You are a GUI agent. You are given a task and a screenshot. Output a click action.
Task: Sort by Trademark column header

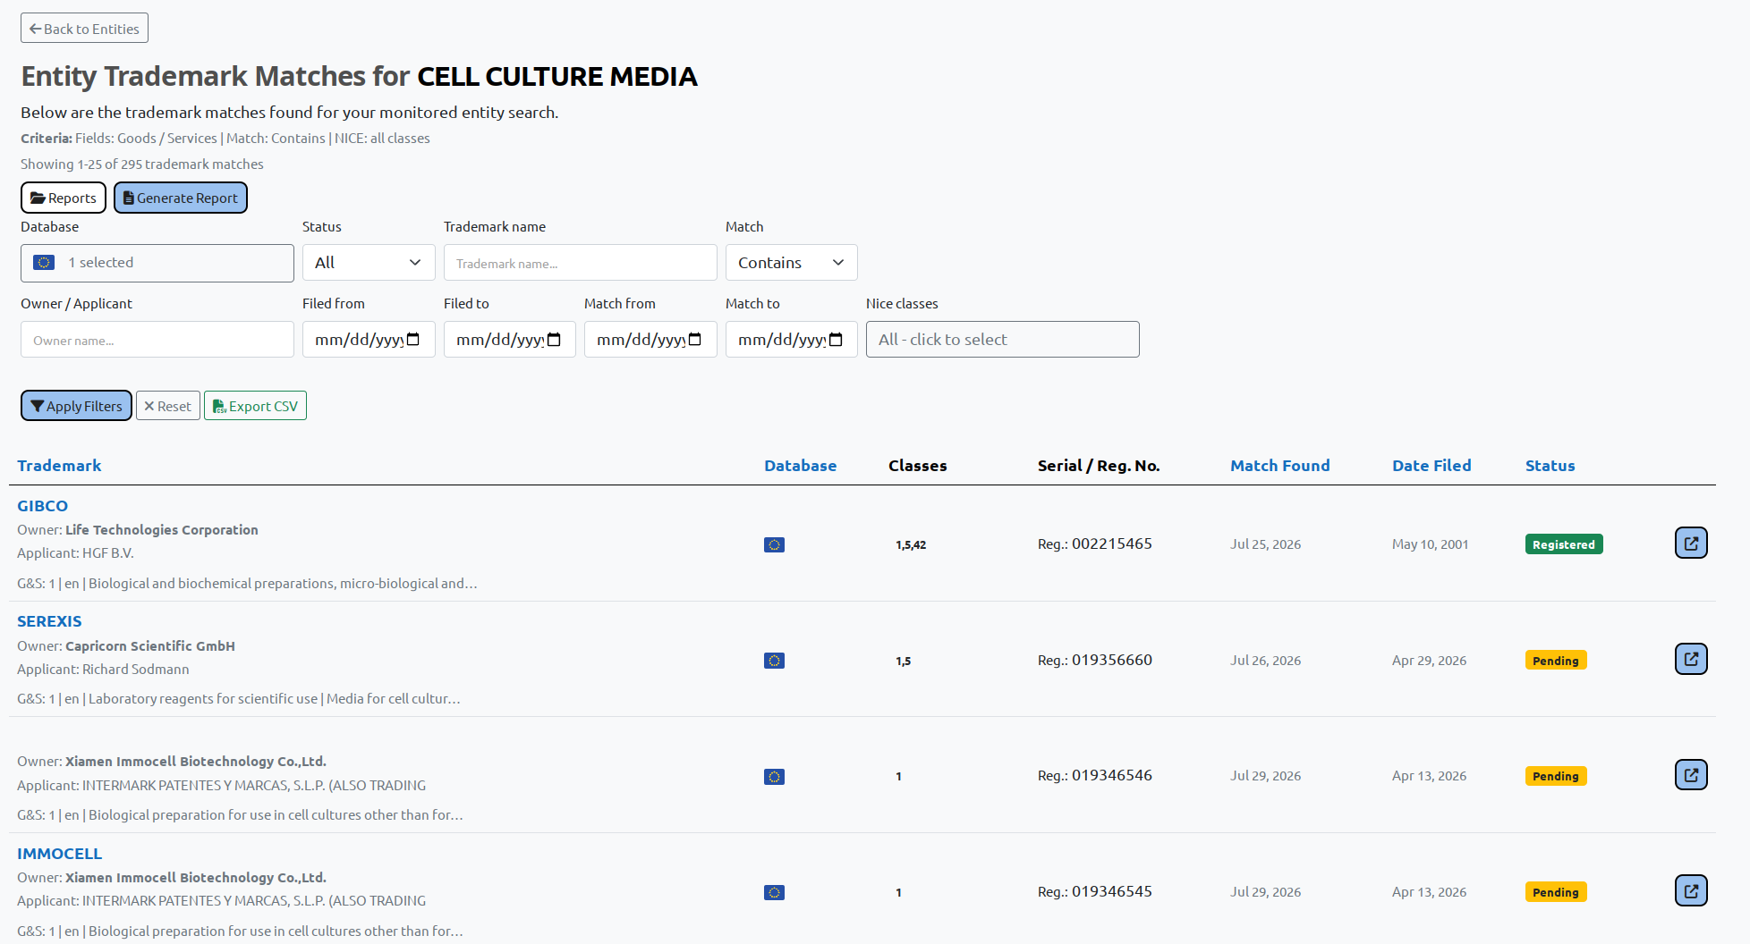coord(59,466)
